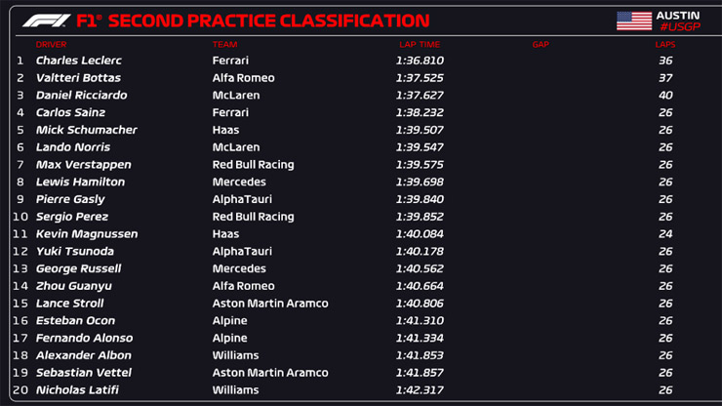Click the LAP TIME column header
Screen dimensions: 722x406
pyautogui.click(x=420, y=44)
